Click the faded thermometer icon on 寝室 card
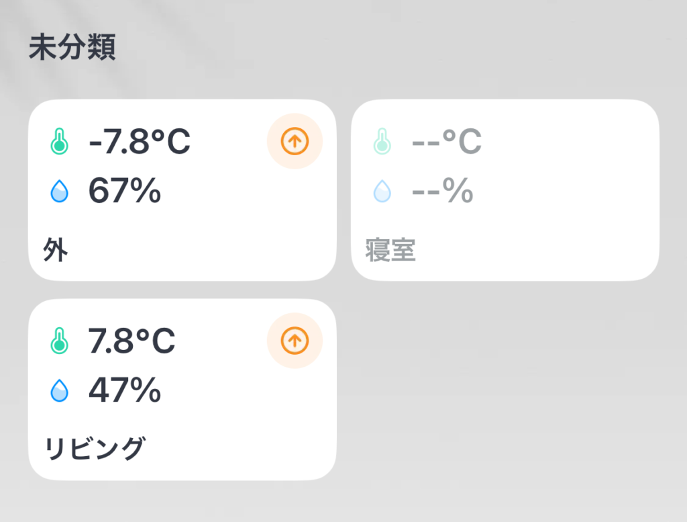 (382, 142)
